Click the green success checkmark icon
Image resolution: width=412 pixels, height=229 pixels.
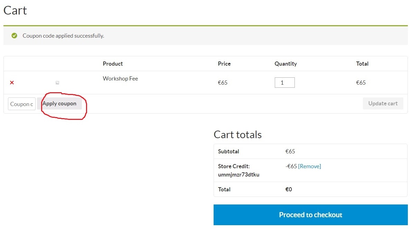[x=15, y=36]
